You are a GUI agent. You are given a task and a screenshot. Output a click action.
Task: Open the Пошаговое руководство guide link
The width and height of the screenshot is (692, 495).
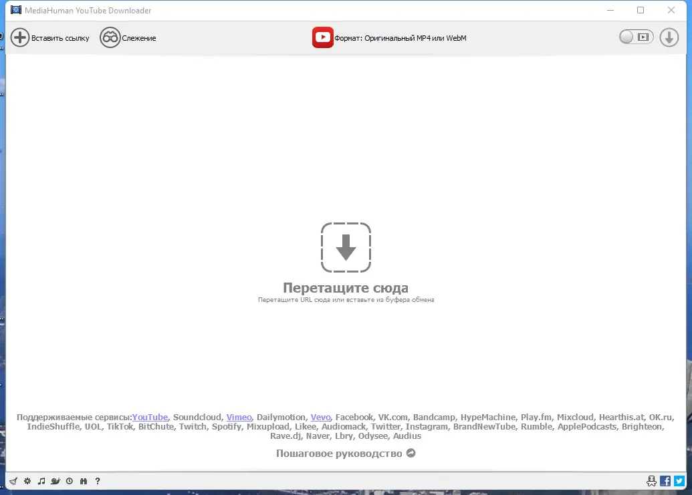pos(339,454)
